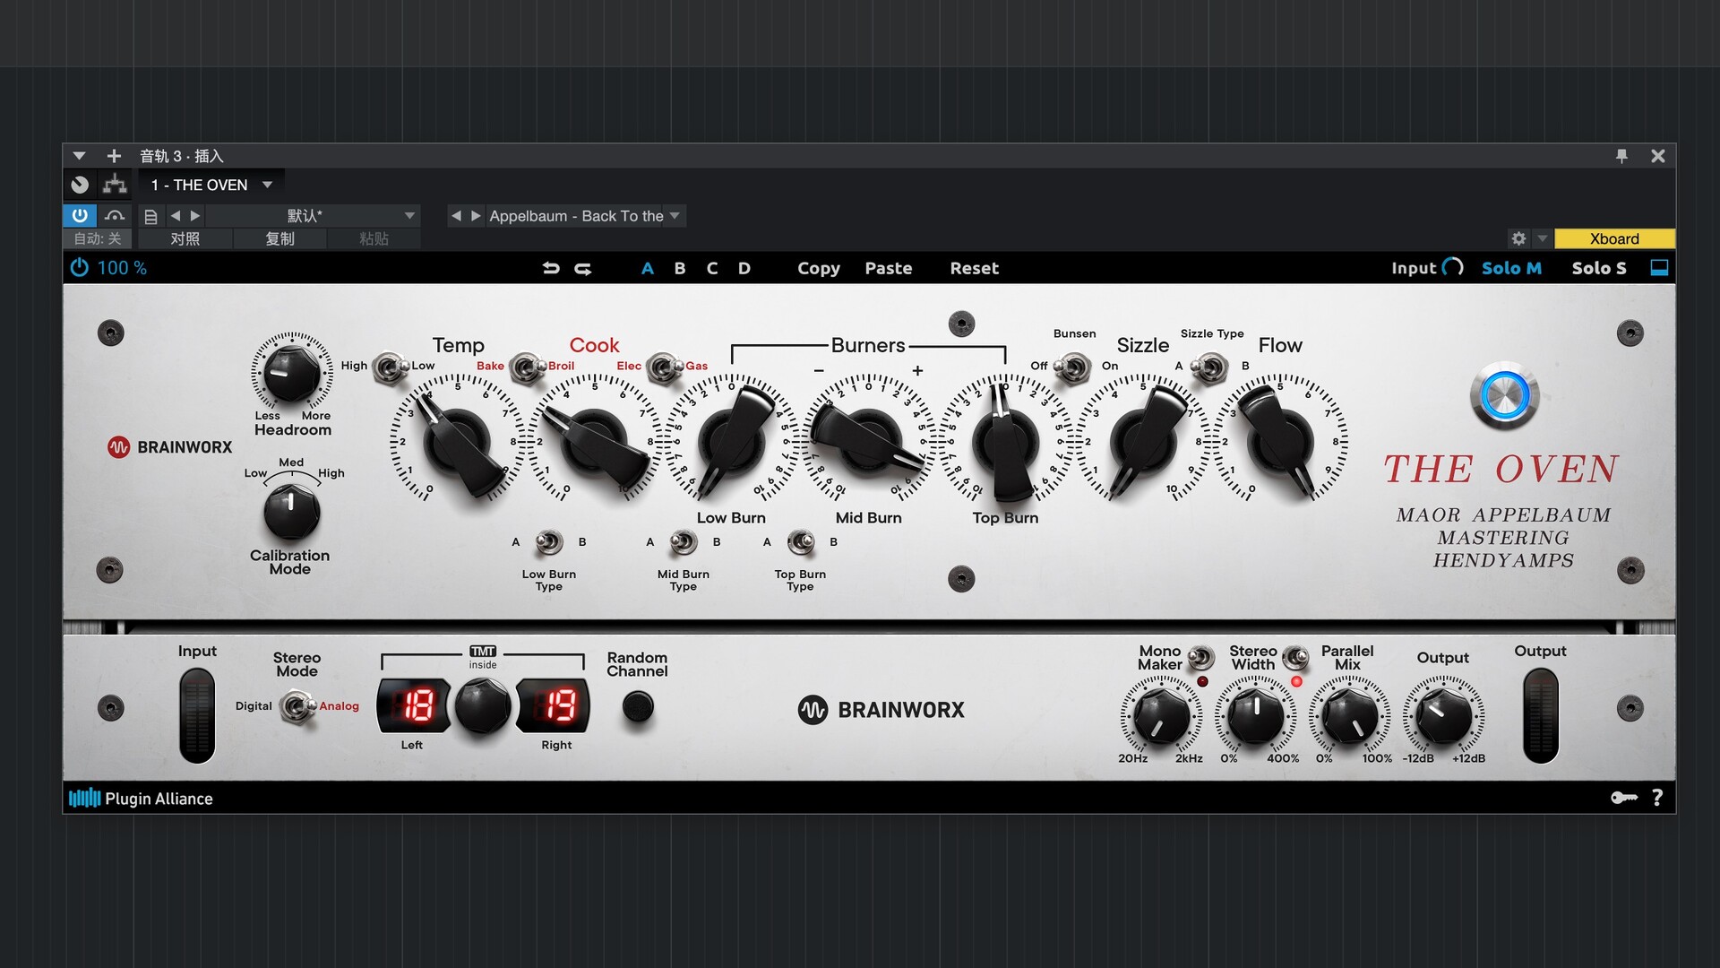The width and height of the screenshot is (1720, 968).
Task: Click the routing signal-chain icon
Action: click(x=115, y=185)
